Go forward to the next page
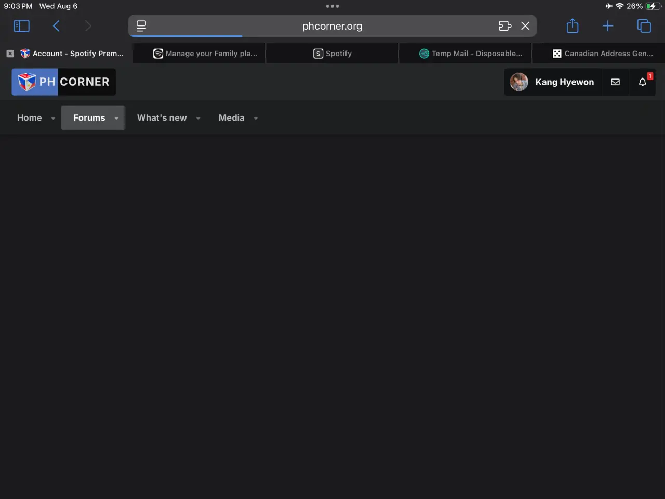The height and width of the screenshot is (499, 665). tap(88, 26)
